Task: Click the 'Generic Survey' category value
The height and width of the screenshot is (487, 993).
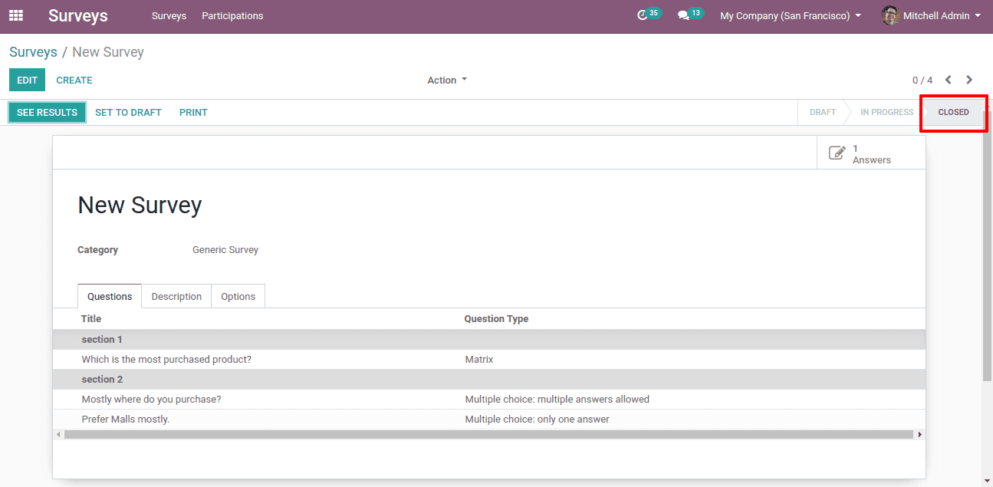Action: (x=225, y=250)
